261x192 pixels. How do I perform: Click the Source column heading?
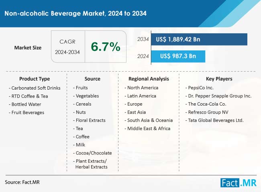(92, 79)
